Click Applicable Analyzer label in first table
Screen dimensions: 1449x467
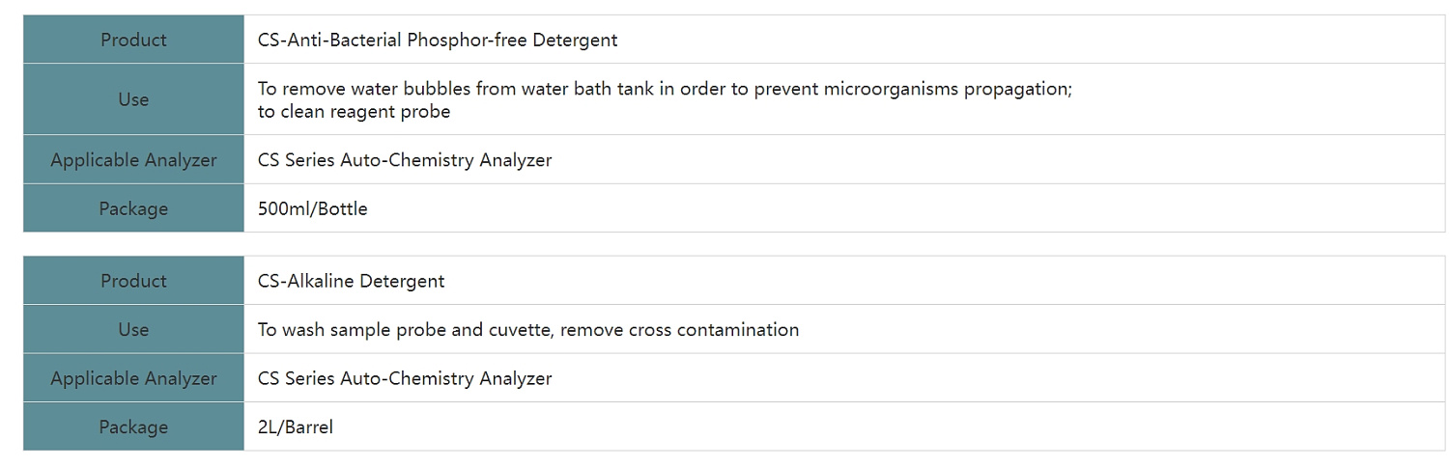(x=133, y=160)
